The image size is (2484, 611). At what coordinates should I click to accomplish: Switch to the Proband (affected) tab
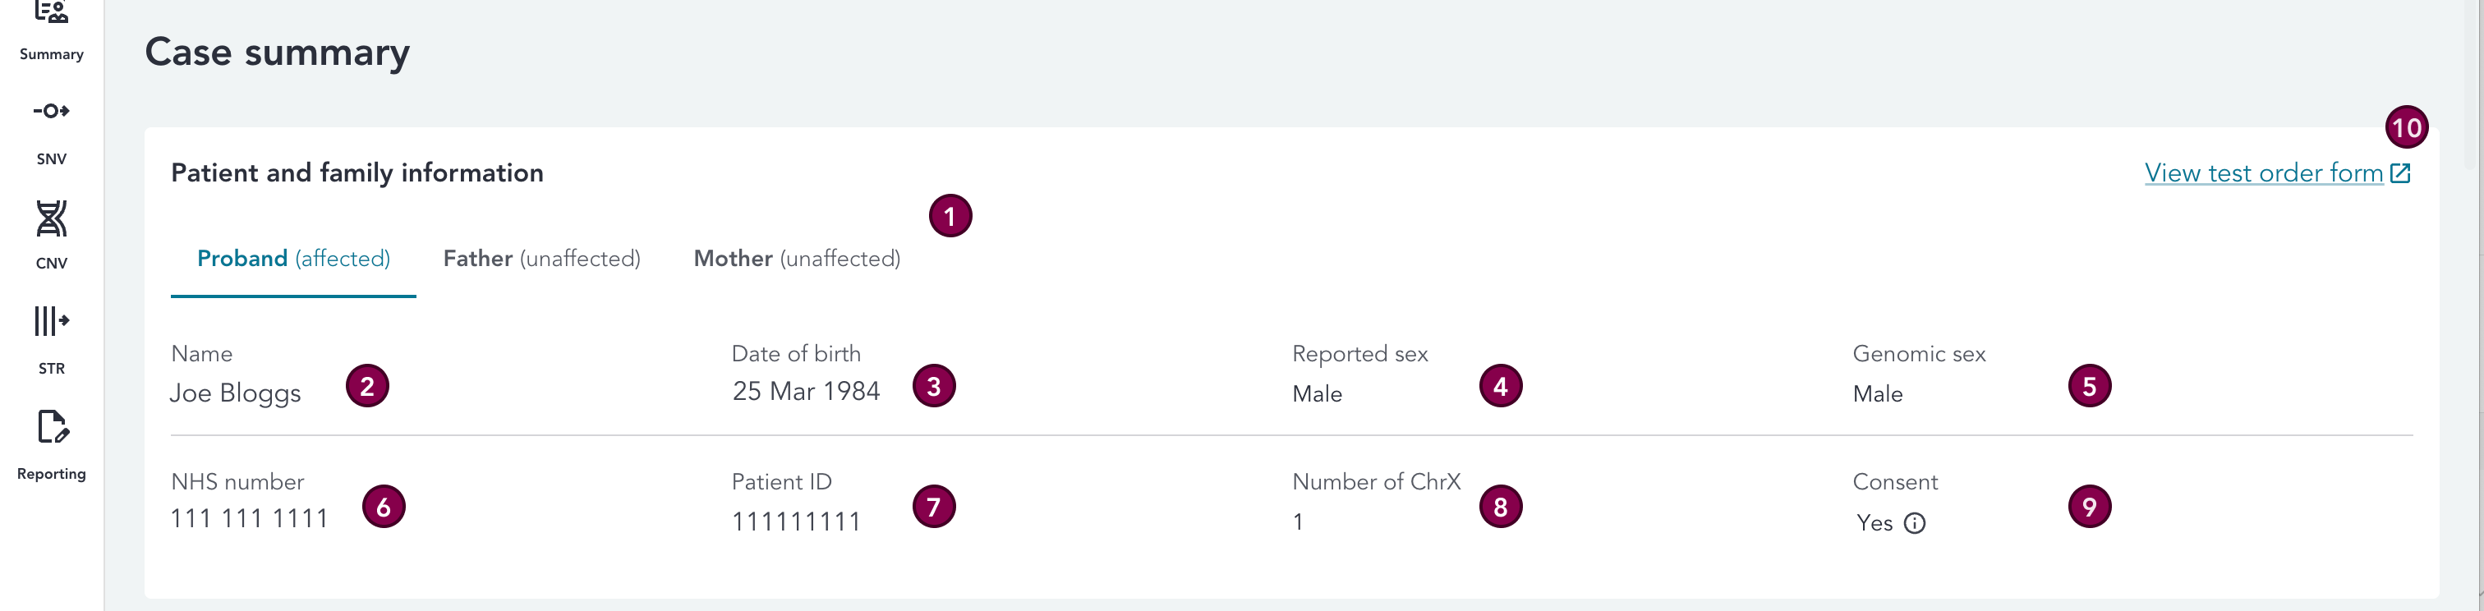[x=293, y=258]
